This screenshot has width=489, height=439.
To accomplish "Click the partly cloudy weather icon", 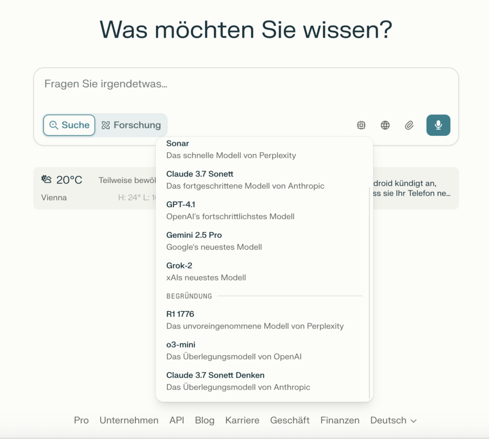I will (x=46, y=180).
